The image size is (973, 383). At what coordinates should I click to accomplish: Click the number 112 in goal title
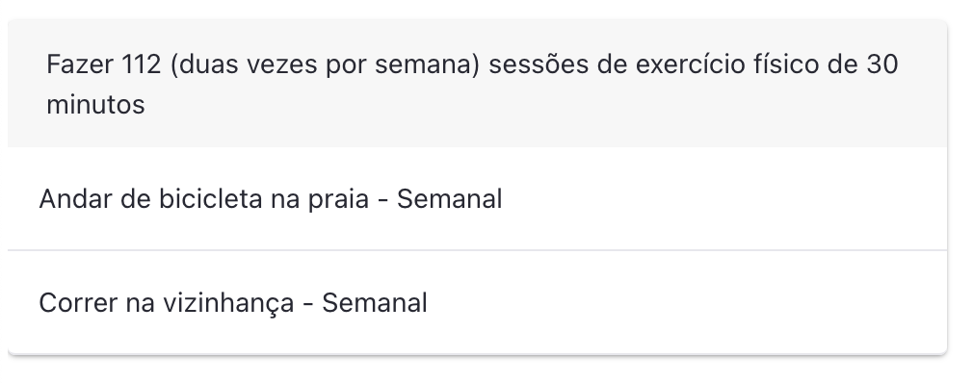142,64
